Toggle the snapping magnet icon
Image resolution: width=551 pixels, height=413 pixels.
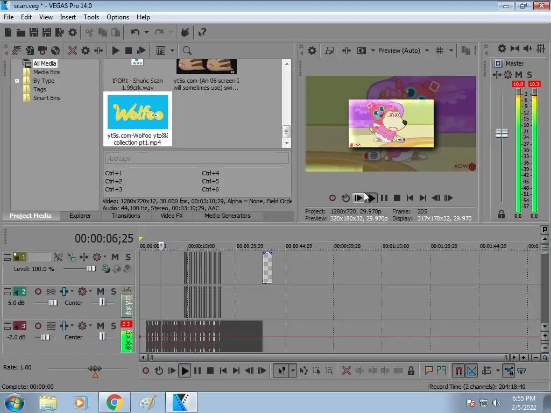click(458, 371)
